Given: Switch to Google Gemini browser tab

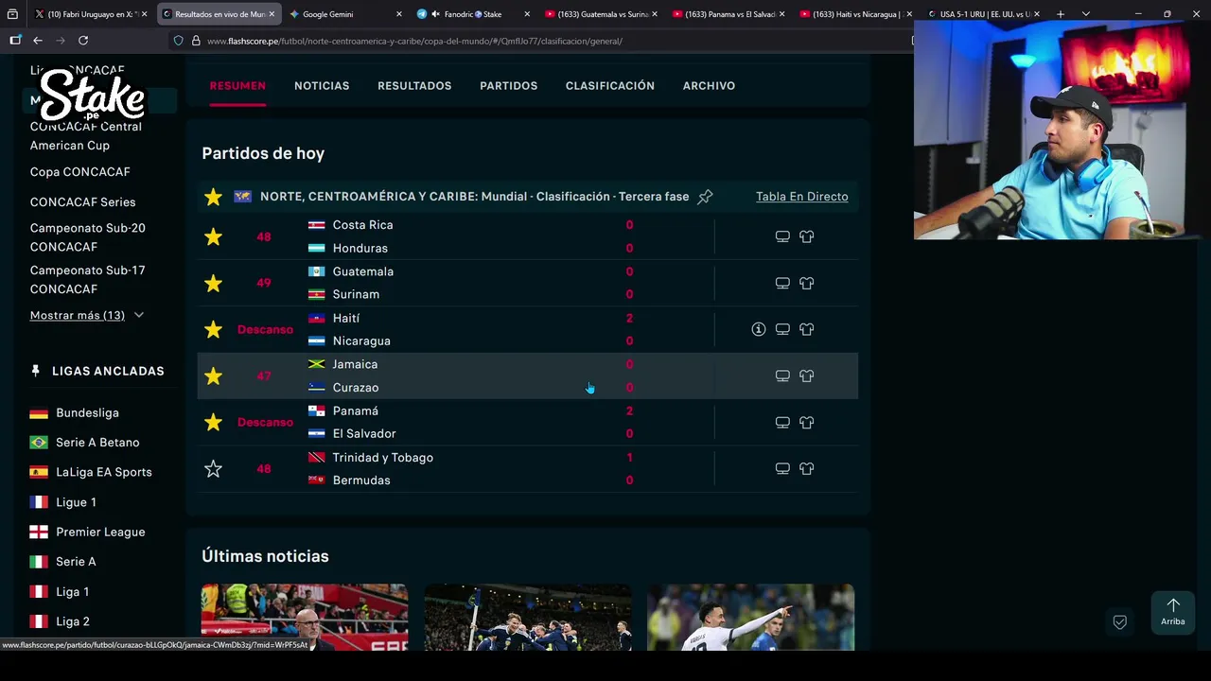Looking at the screenshot, I should click(344, 14).
